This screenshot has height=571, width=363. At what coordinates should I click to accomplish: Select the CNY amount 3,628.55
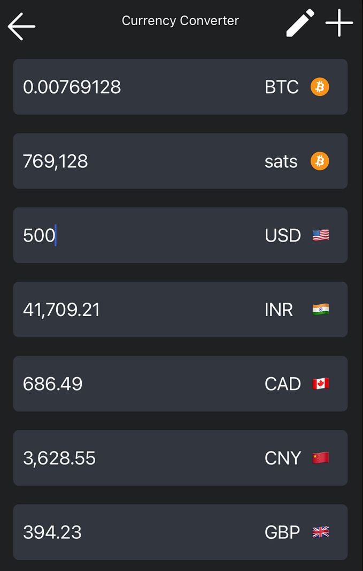(x=60, y=458)
